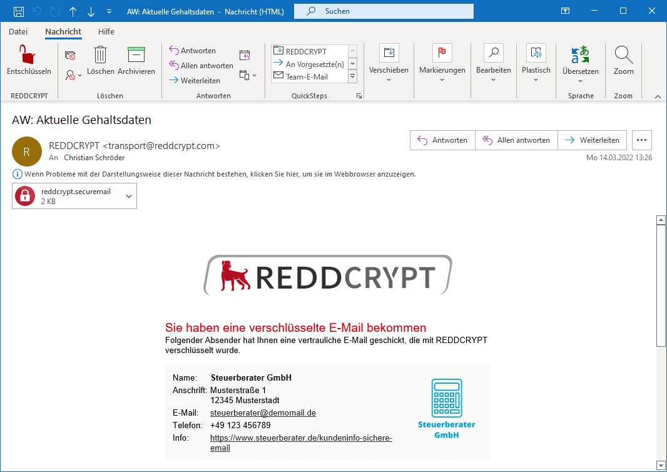Click the Zoom magnifier button
The width and height of the screenshot is (667, 472).
(x=623, y=61)
